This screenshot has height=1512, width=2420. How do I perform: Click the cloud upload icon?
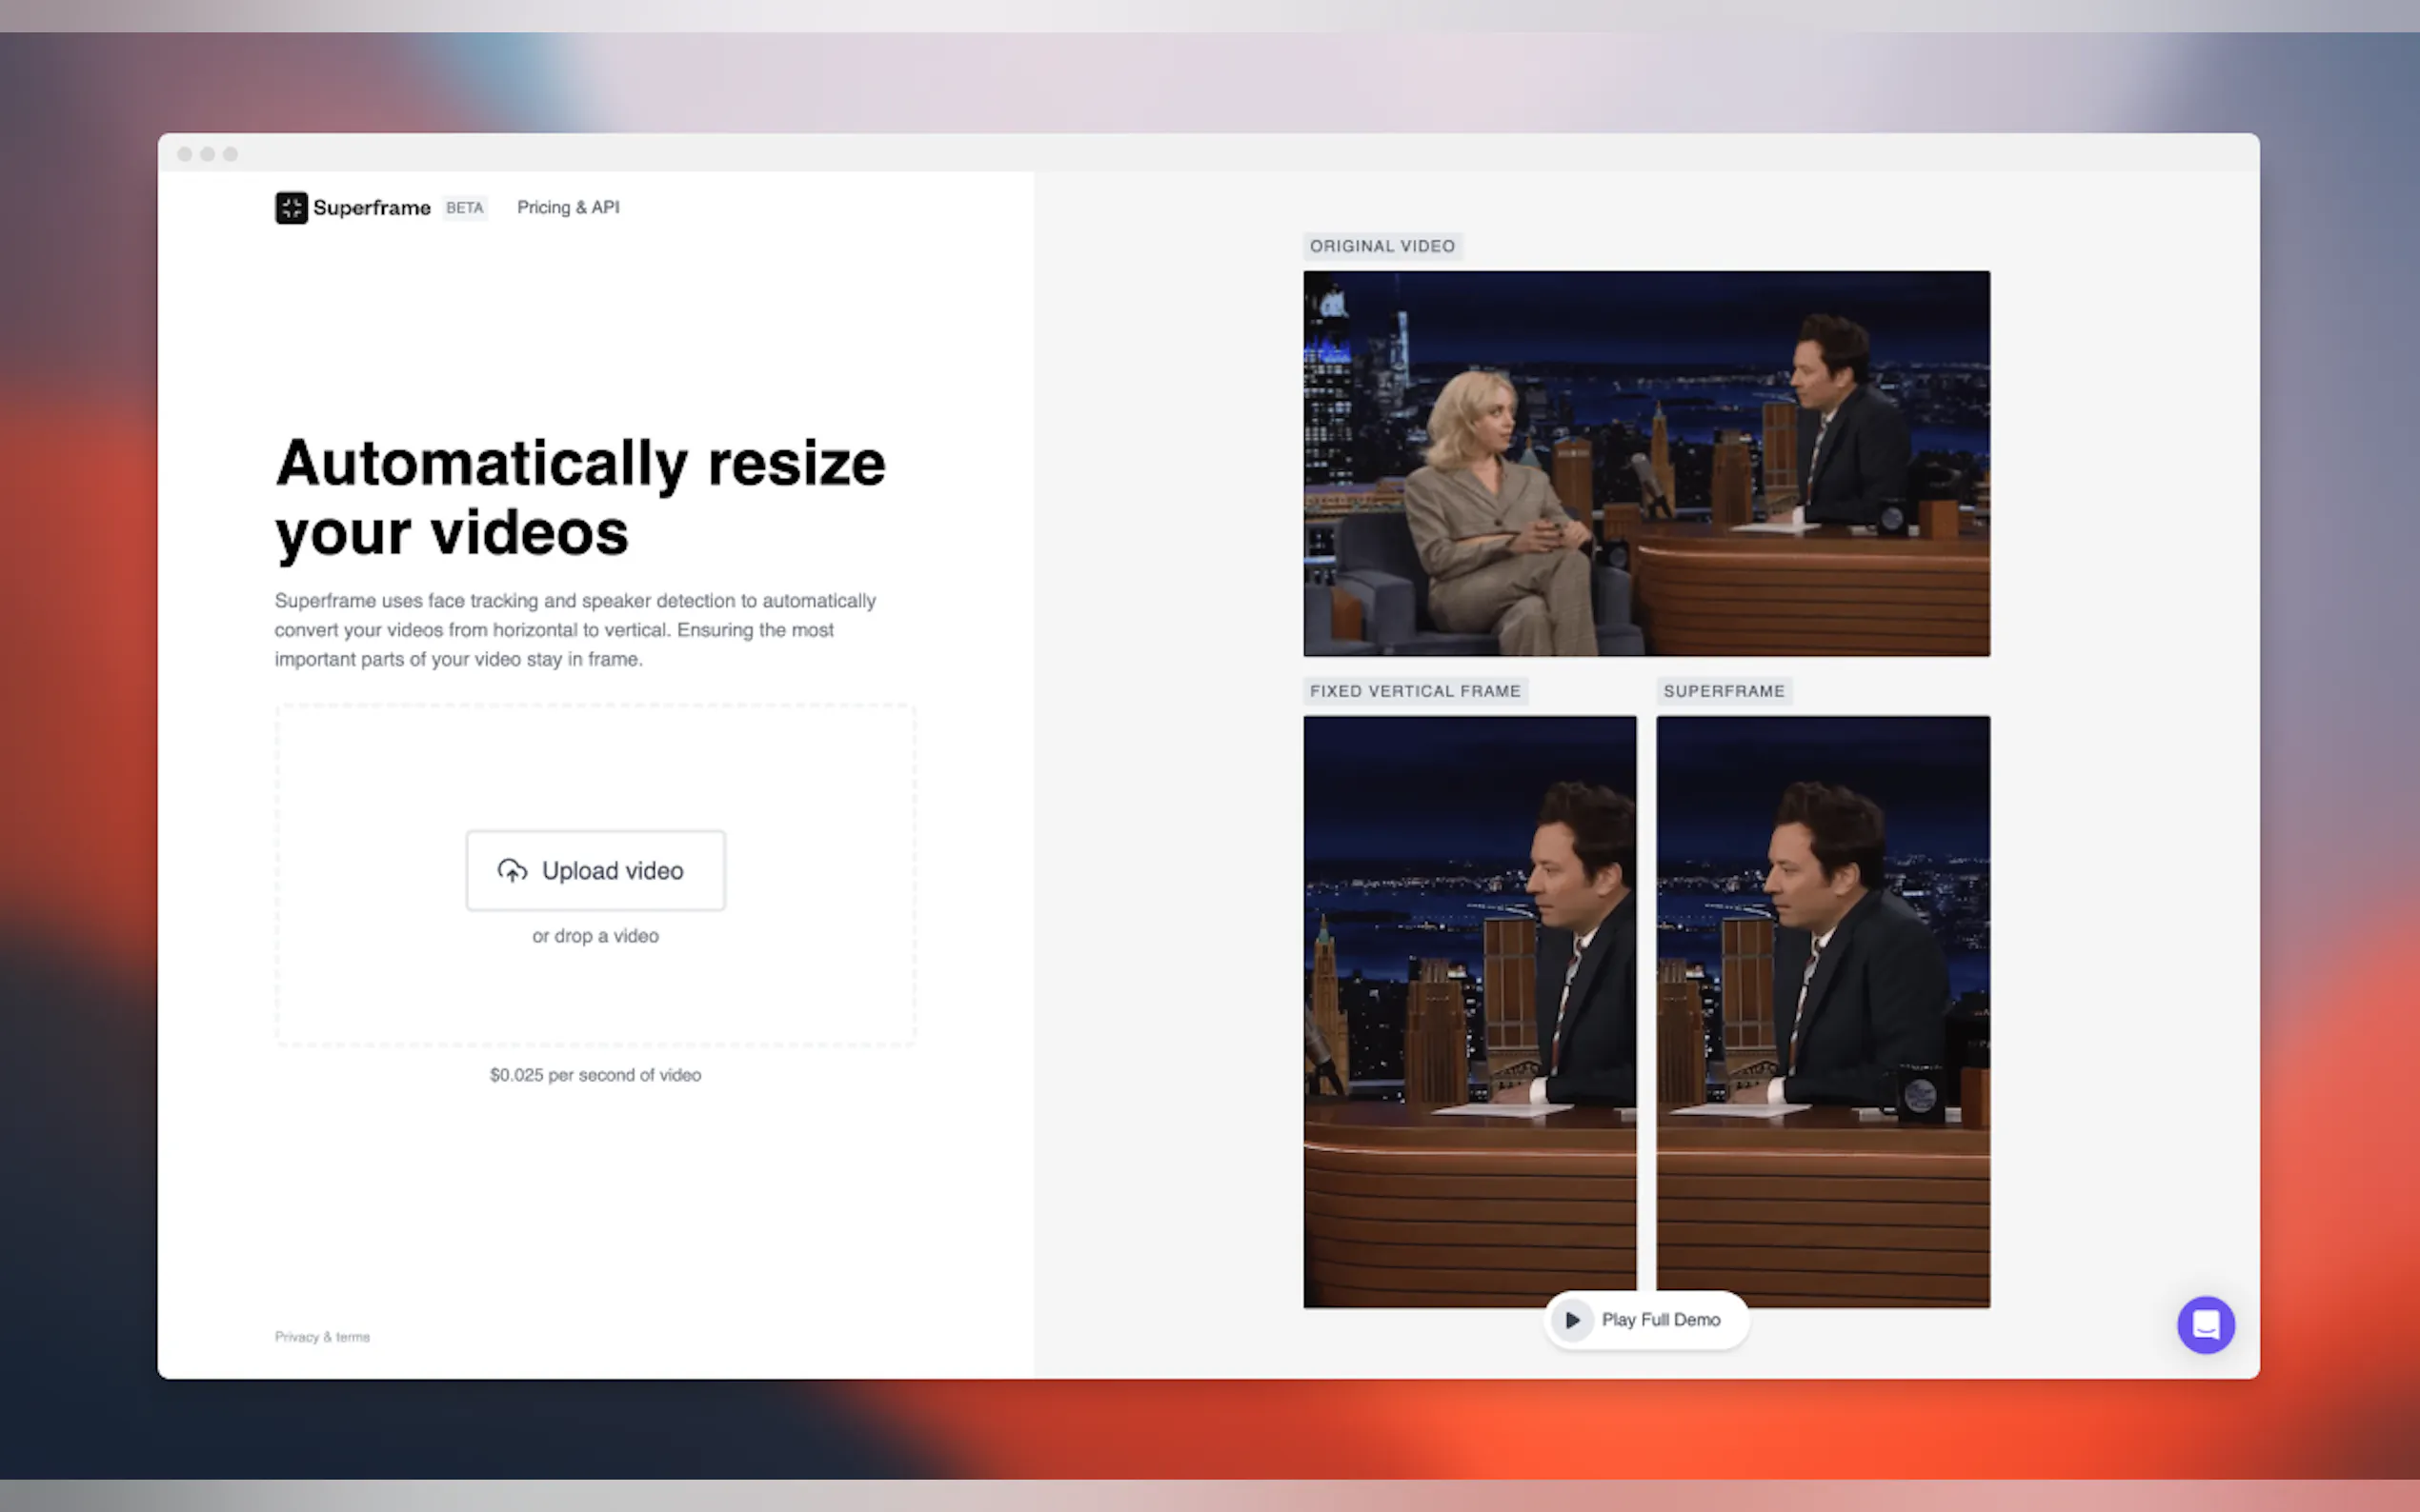point(513,871)
